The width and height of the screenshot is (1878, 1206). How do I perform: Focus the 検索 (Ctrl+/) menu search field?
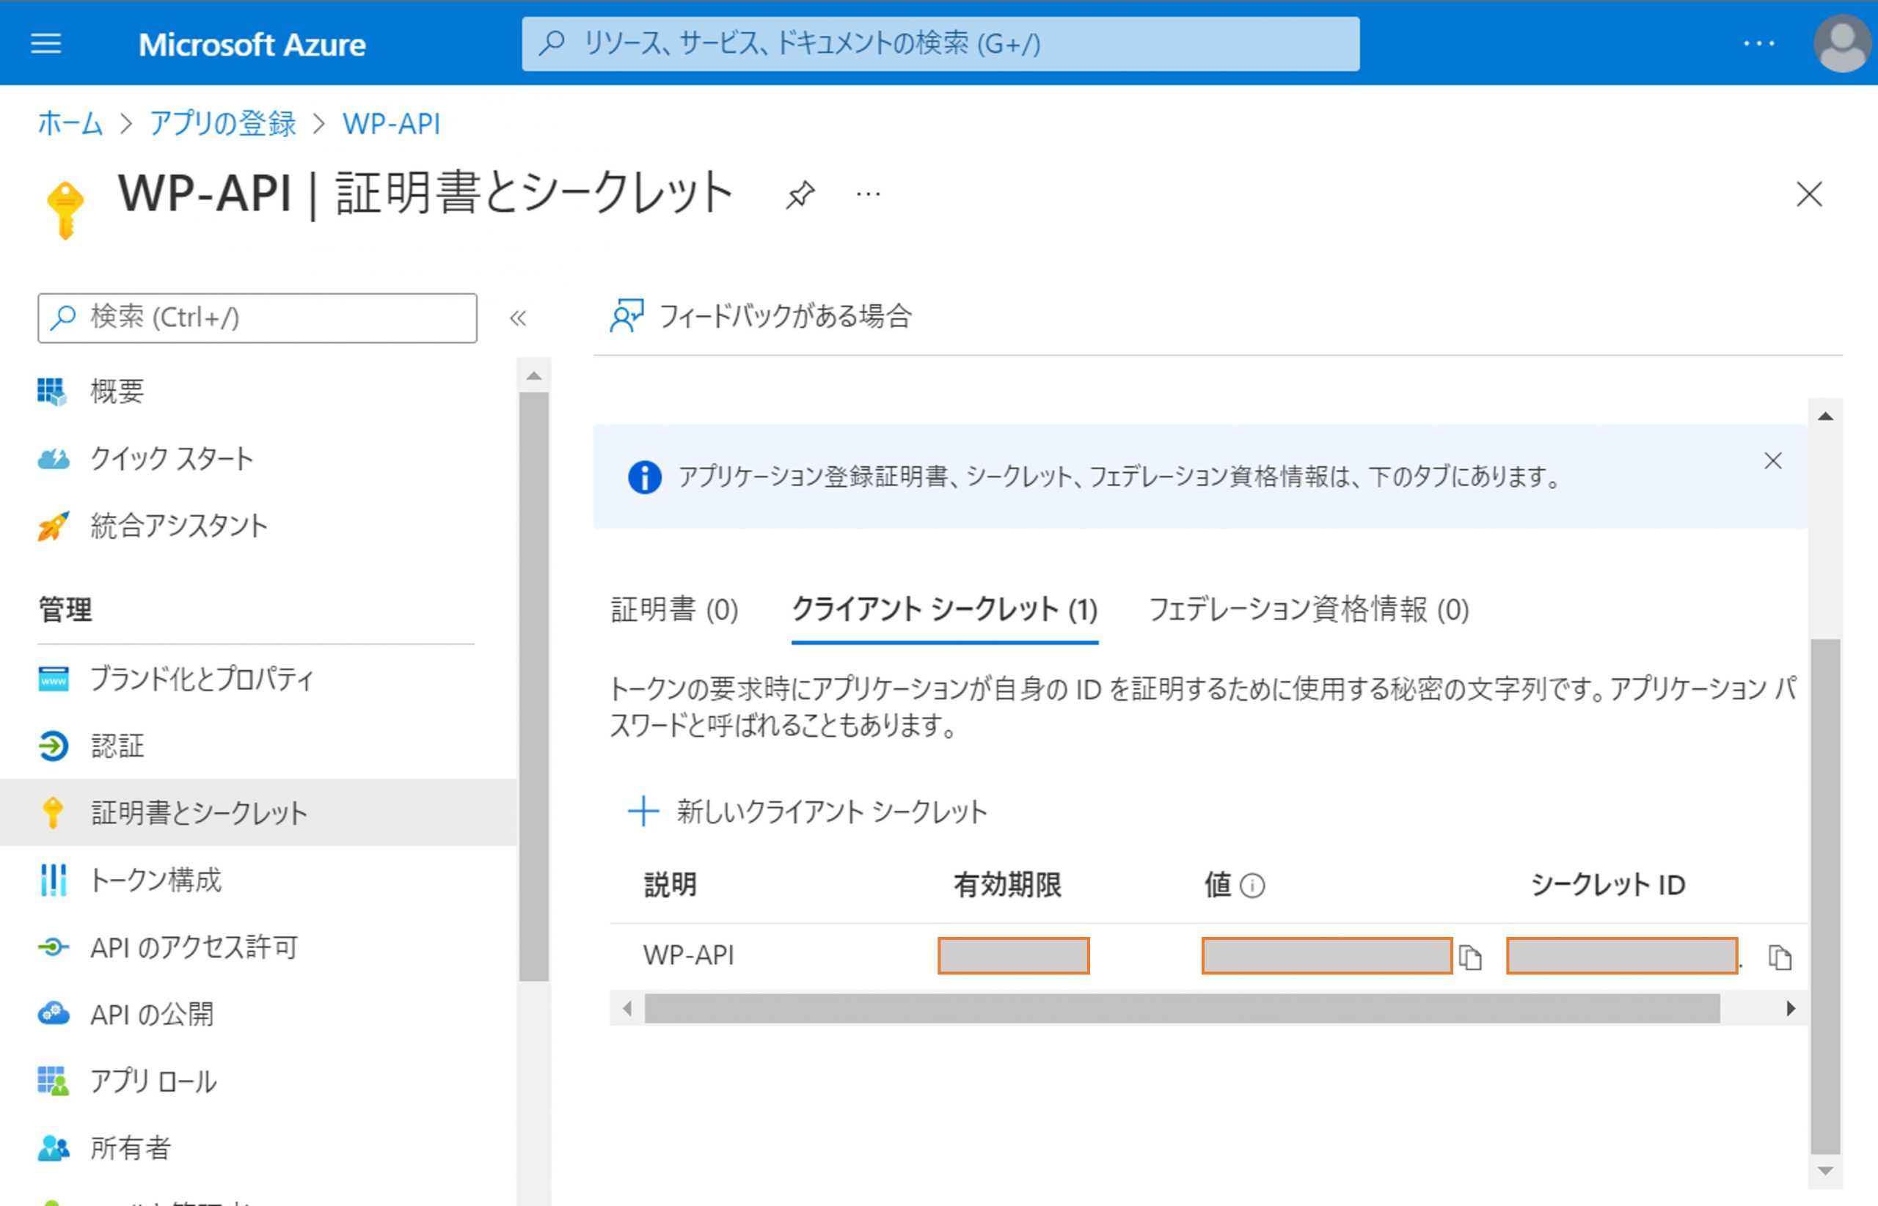(257, 318)
